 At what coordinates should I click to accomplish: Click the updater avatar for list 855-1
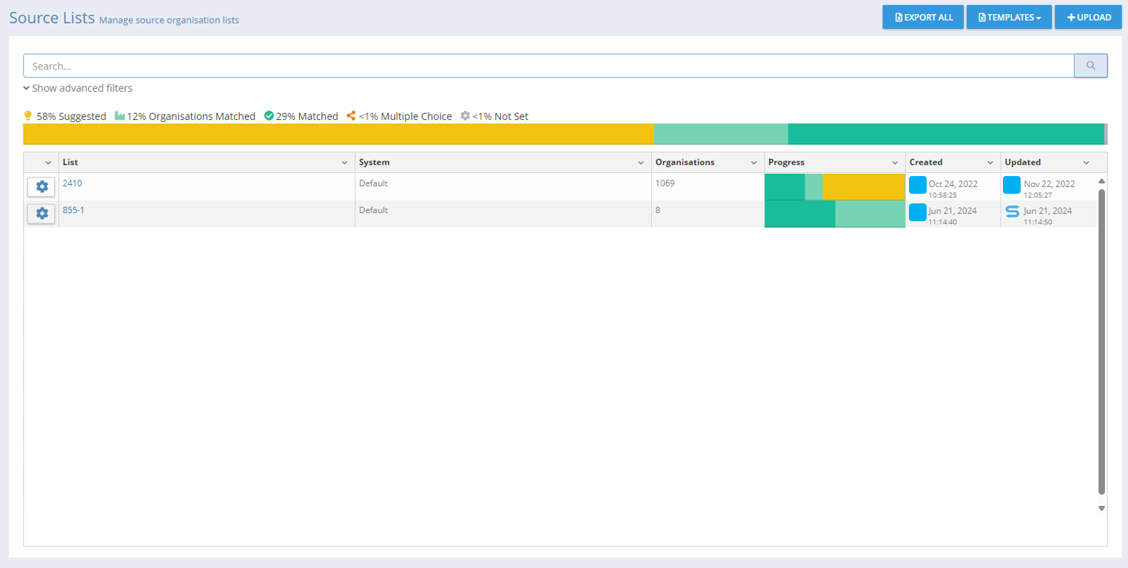[x=1012, y=212]
